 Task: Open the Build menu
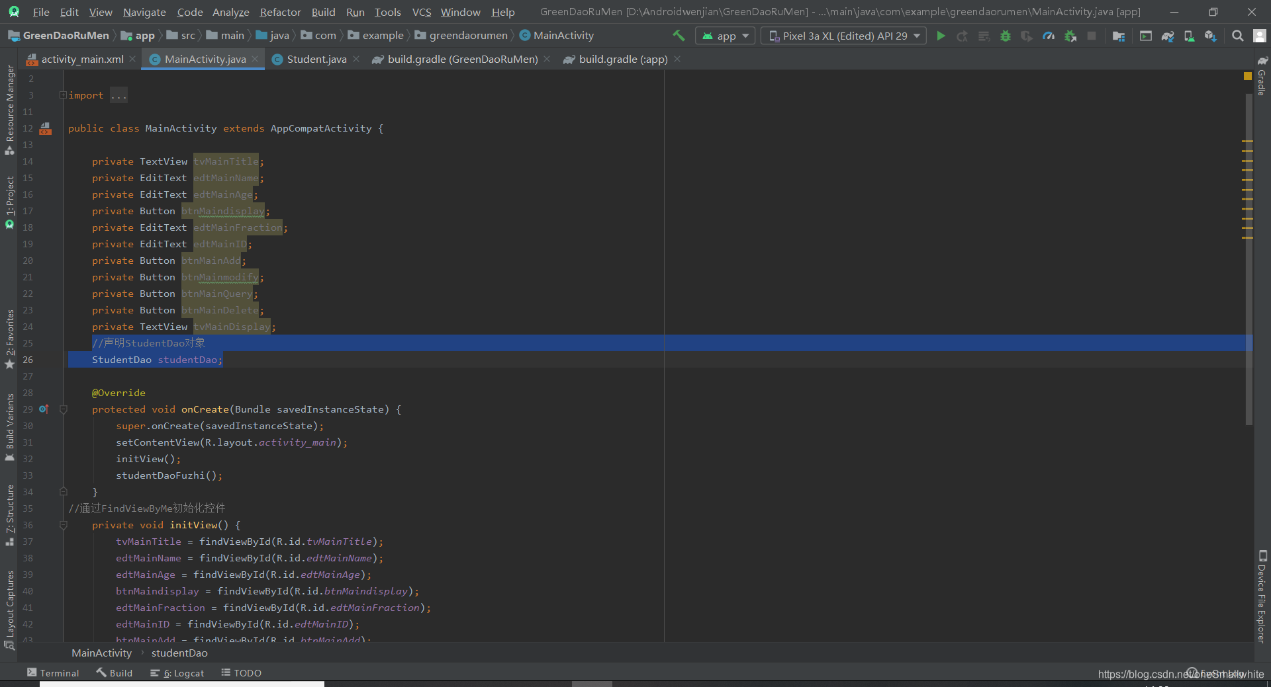pyautogui.click(x=323, y=12)
